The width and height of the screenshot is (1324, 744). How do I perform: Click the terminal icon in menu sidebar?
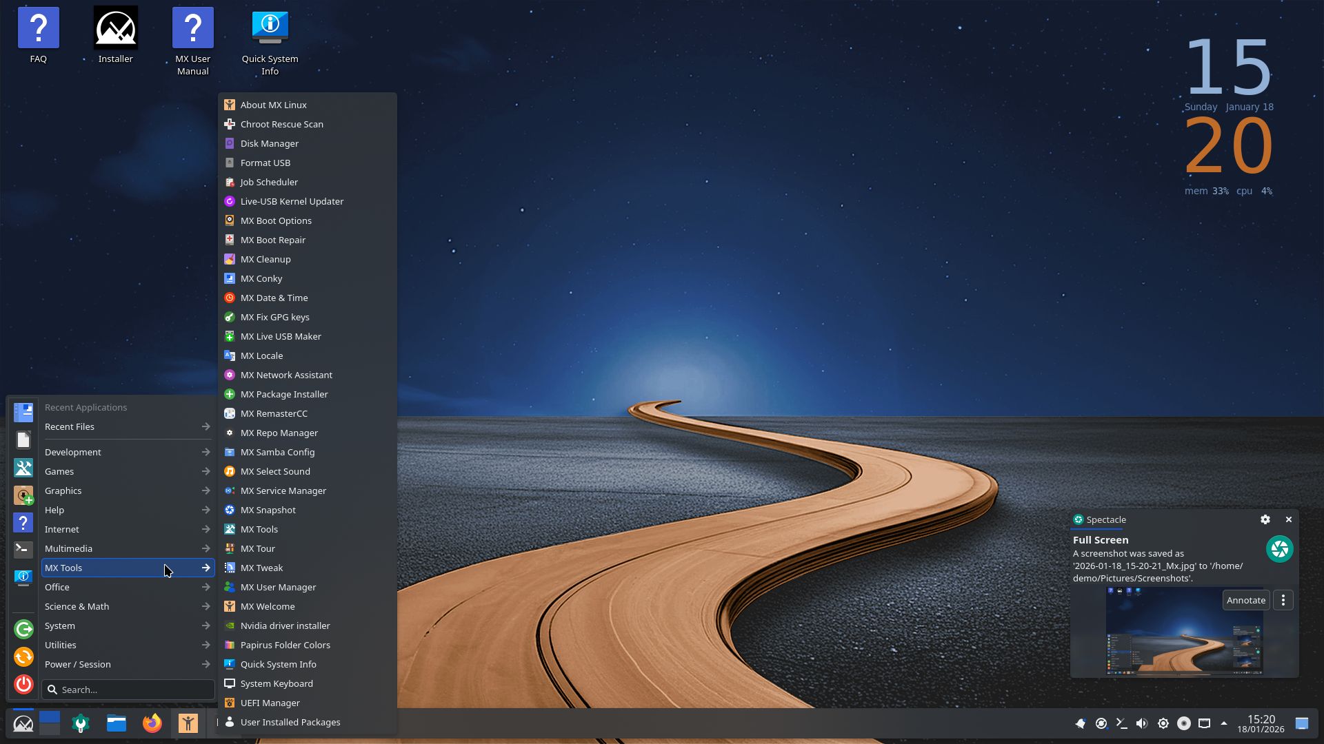[x=23, y=549]
